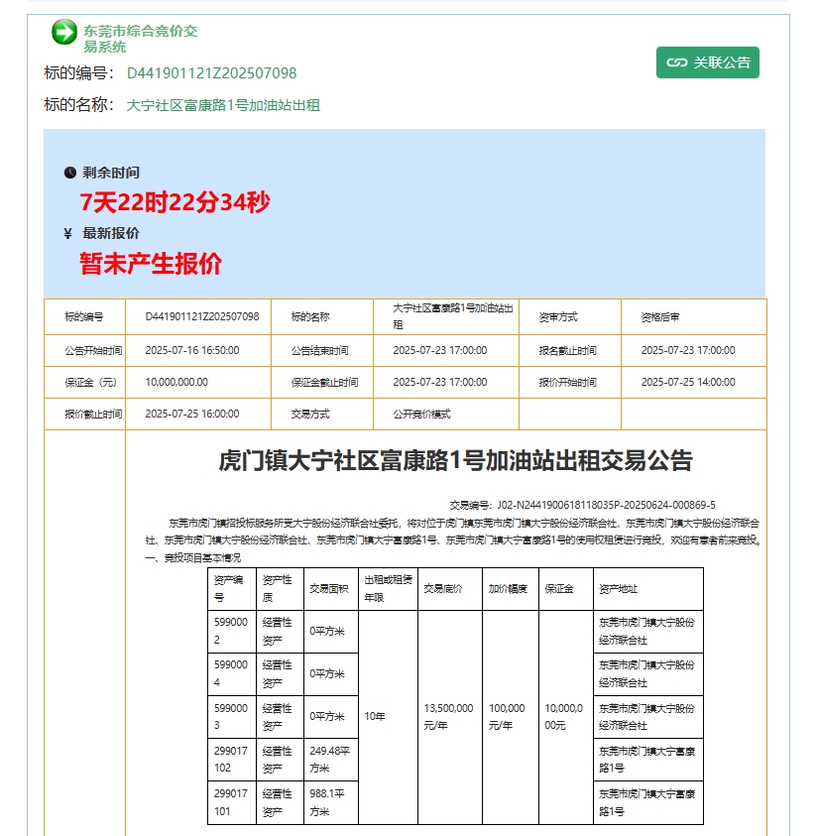The image size is (819, 836).
Task: Click the 交易编号 J02-N2441900618118035P line
Action: [x=582, y=505]
